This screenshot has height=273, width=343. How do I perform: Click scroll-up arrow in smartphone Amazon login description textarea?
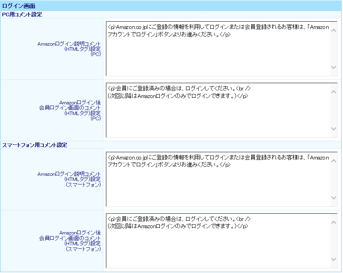(x=333, y=161)
